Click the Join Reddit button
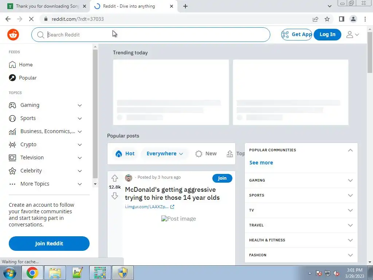 click(49, 244)
